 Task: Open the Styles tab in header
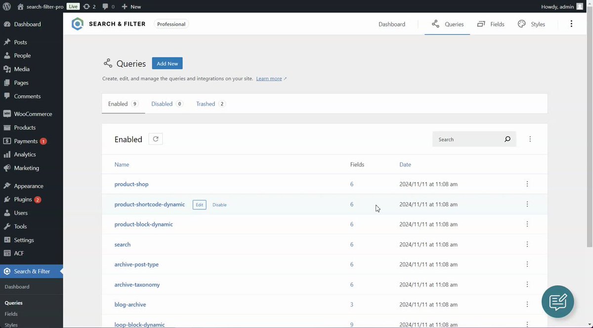click(531, 24)
